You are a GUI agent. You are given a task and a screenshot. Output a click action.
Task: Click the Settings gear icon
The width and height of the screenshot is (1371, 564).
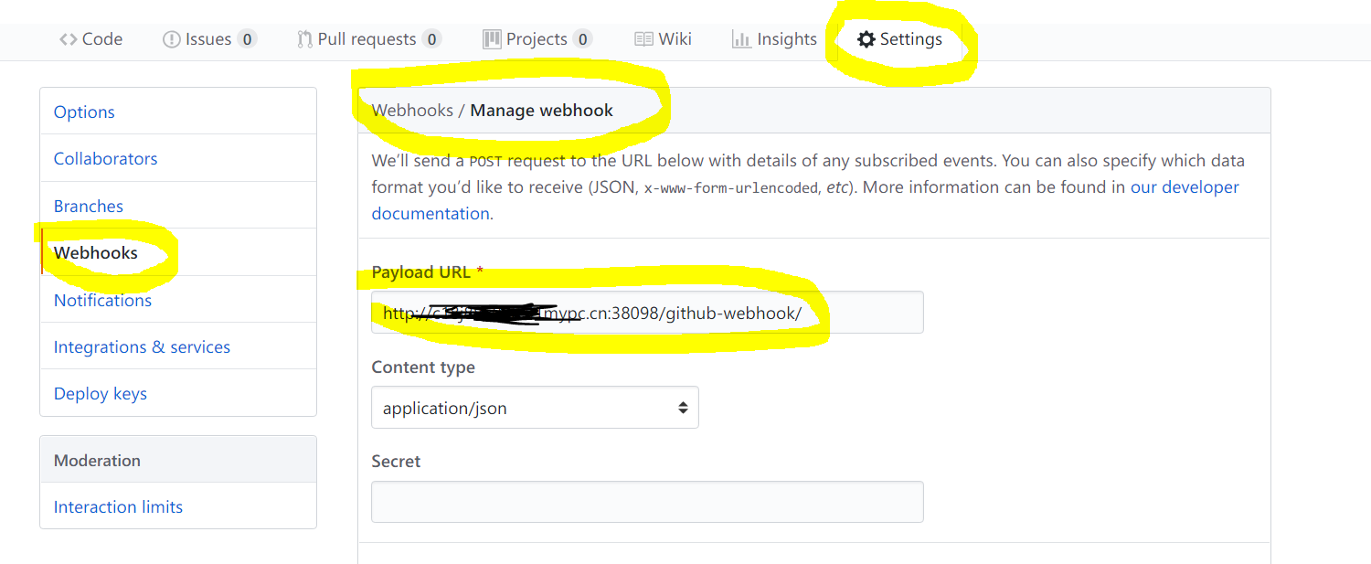(866, 39)
